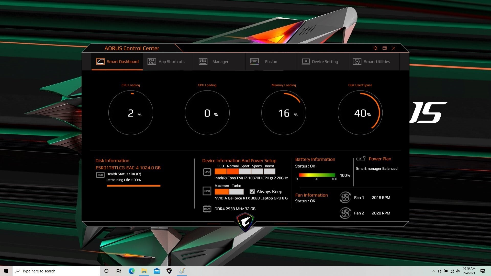Open the taskbar clock and date
Screen dimensions: 491x276
point(469,271)
